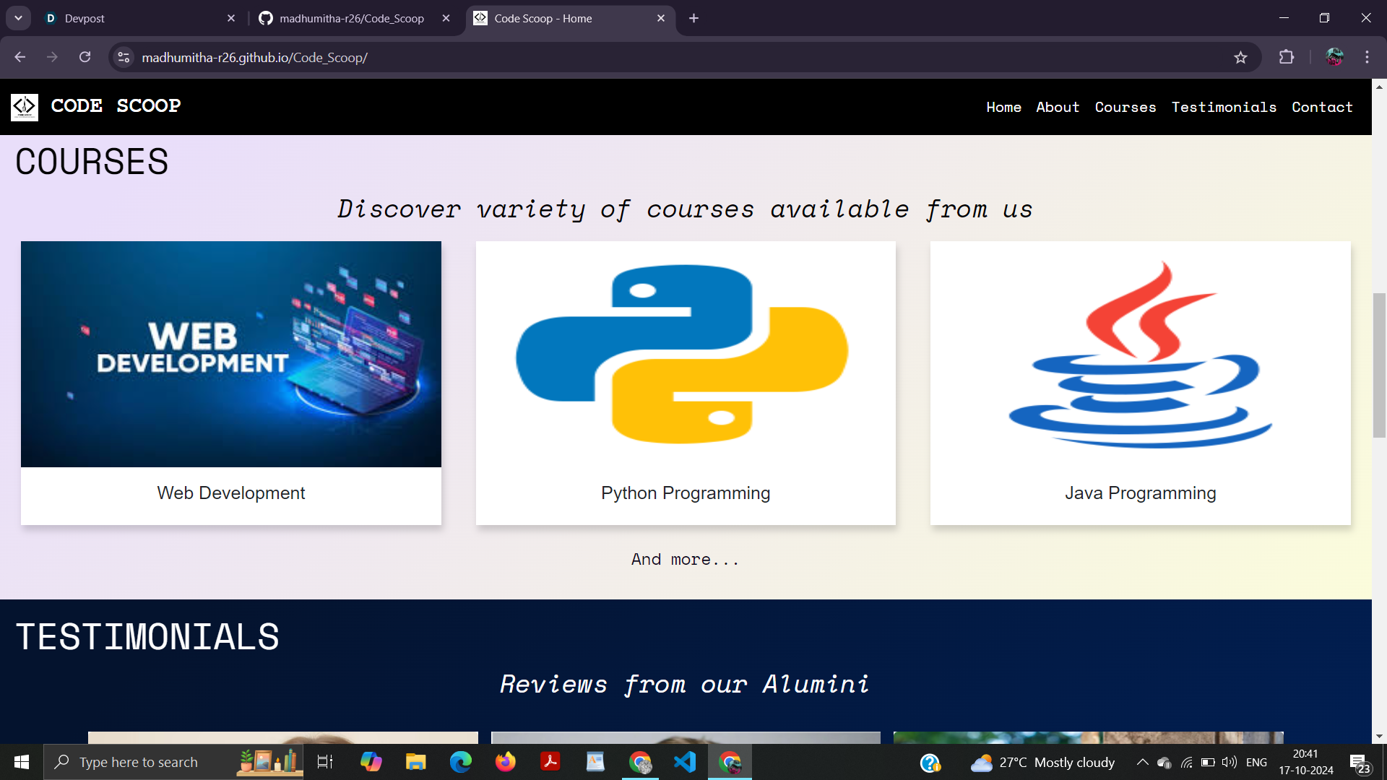Launch Visual Studio Code from the taskbar

685,762
